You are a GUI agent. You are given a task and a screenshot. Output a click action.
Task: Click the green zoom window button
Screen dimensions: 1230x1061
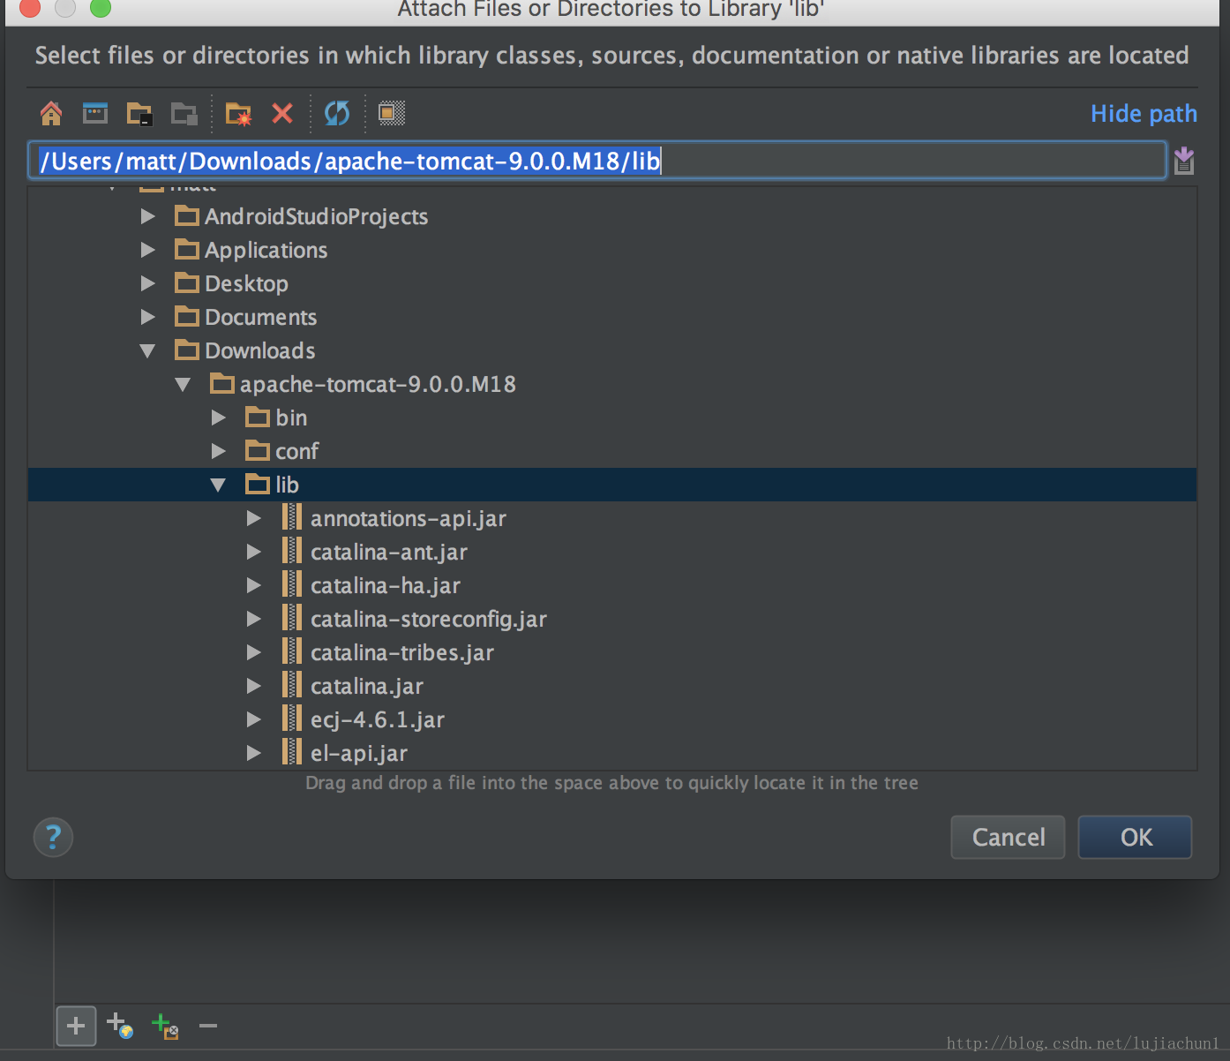101,8
